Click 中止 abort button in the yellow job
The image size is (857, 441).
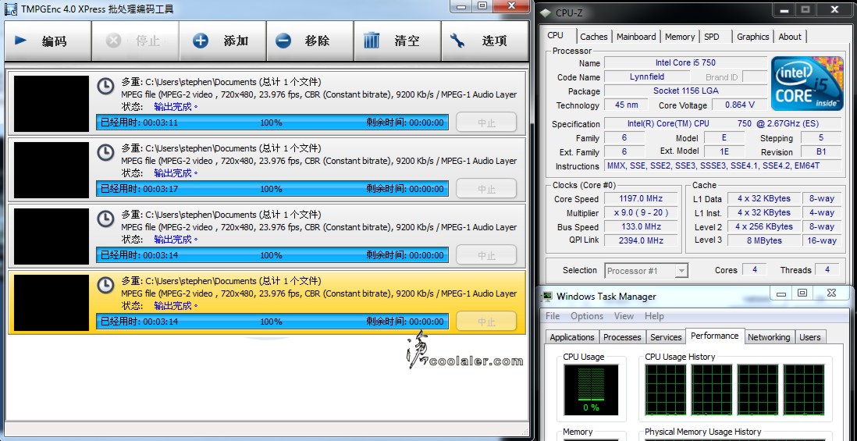coord(486,322)
